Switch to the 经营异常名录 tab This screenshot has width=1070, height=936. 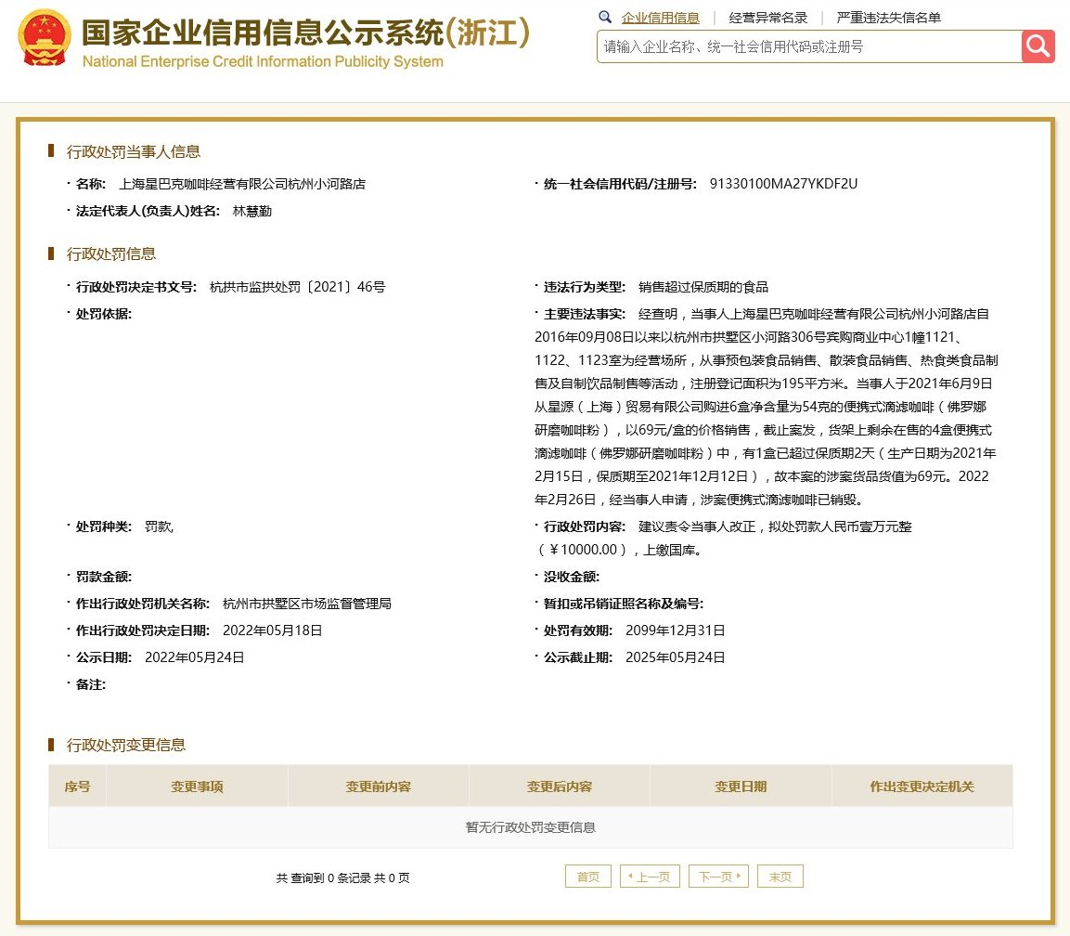(767, 18)
